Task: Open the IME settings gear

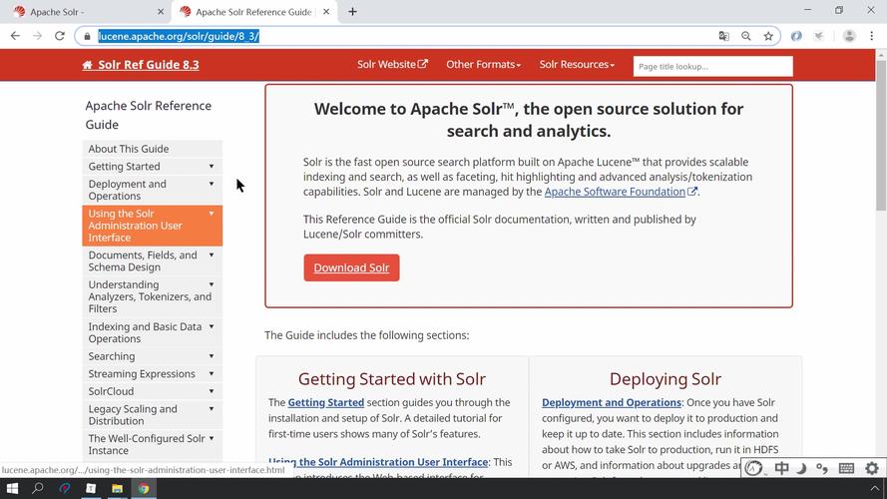Action: tap(872, 468)
